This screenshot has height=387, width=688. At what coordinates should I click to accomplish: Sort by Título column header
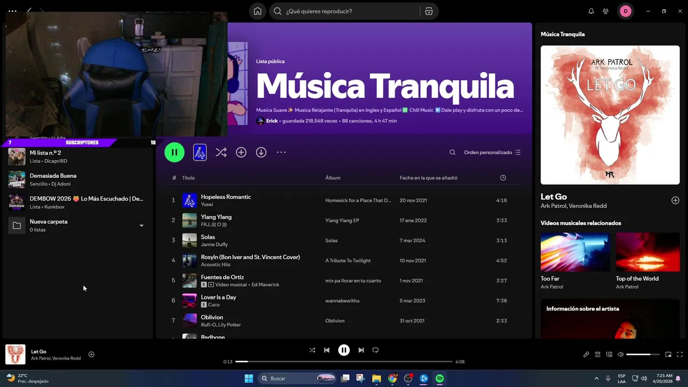coord(188,178)
